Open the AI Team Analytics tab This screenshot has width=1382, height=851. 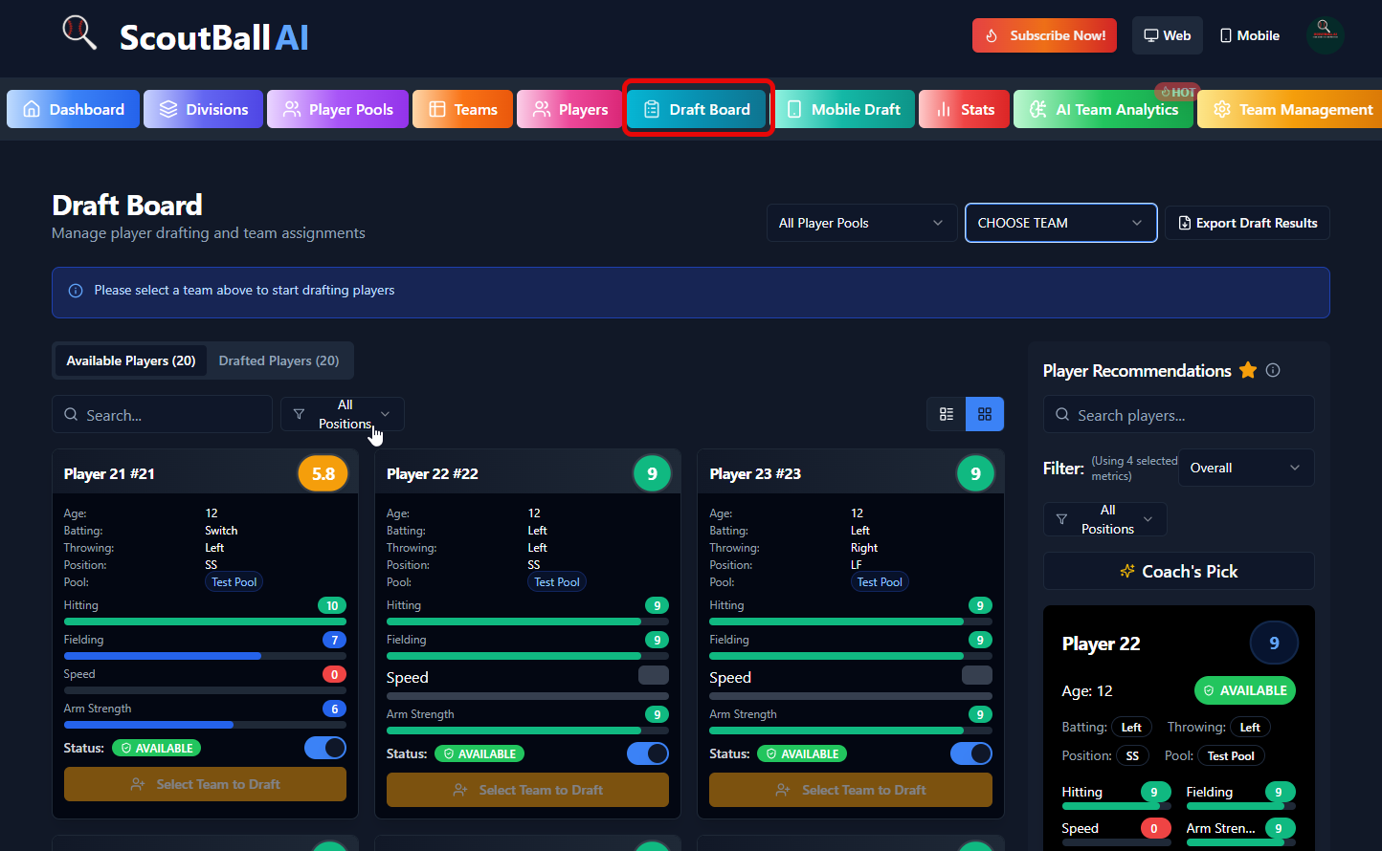(x=1103, y=109)
